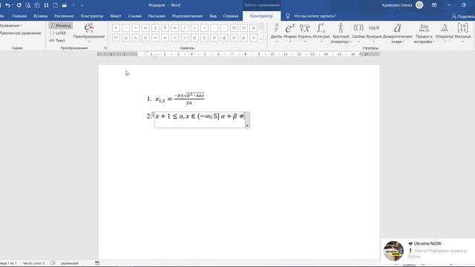This screenshot has width=475, height=267.
Task: Insert the division slash symbol
Action: coord(185,28)
